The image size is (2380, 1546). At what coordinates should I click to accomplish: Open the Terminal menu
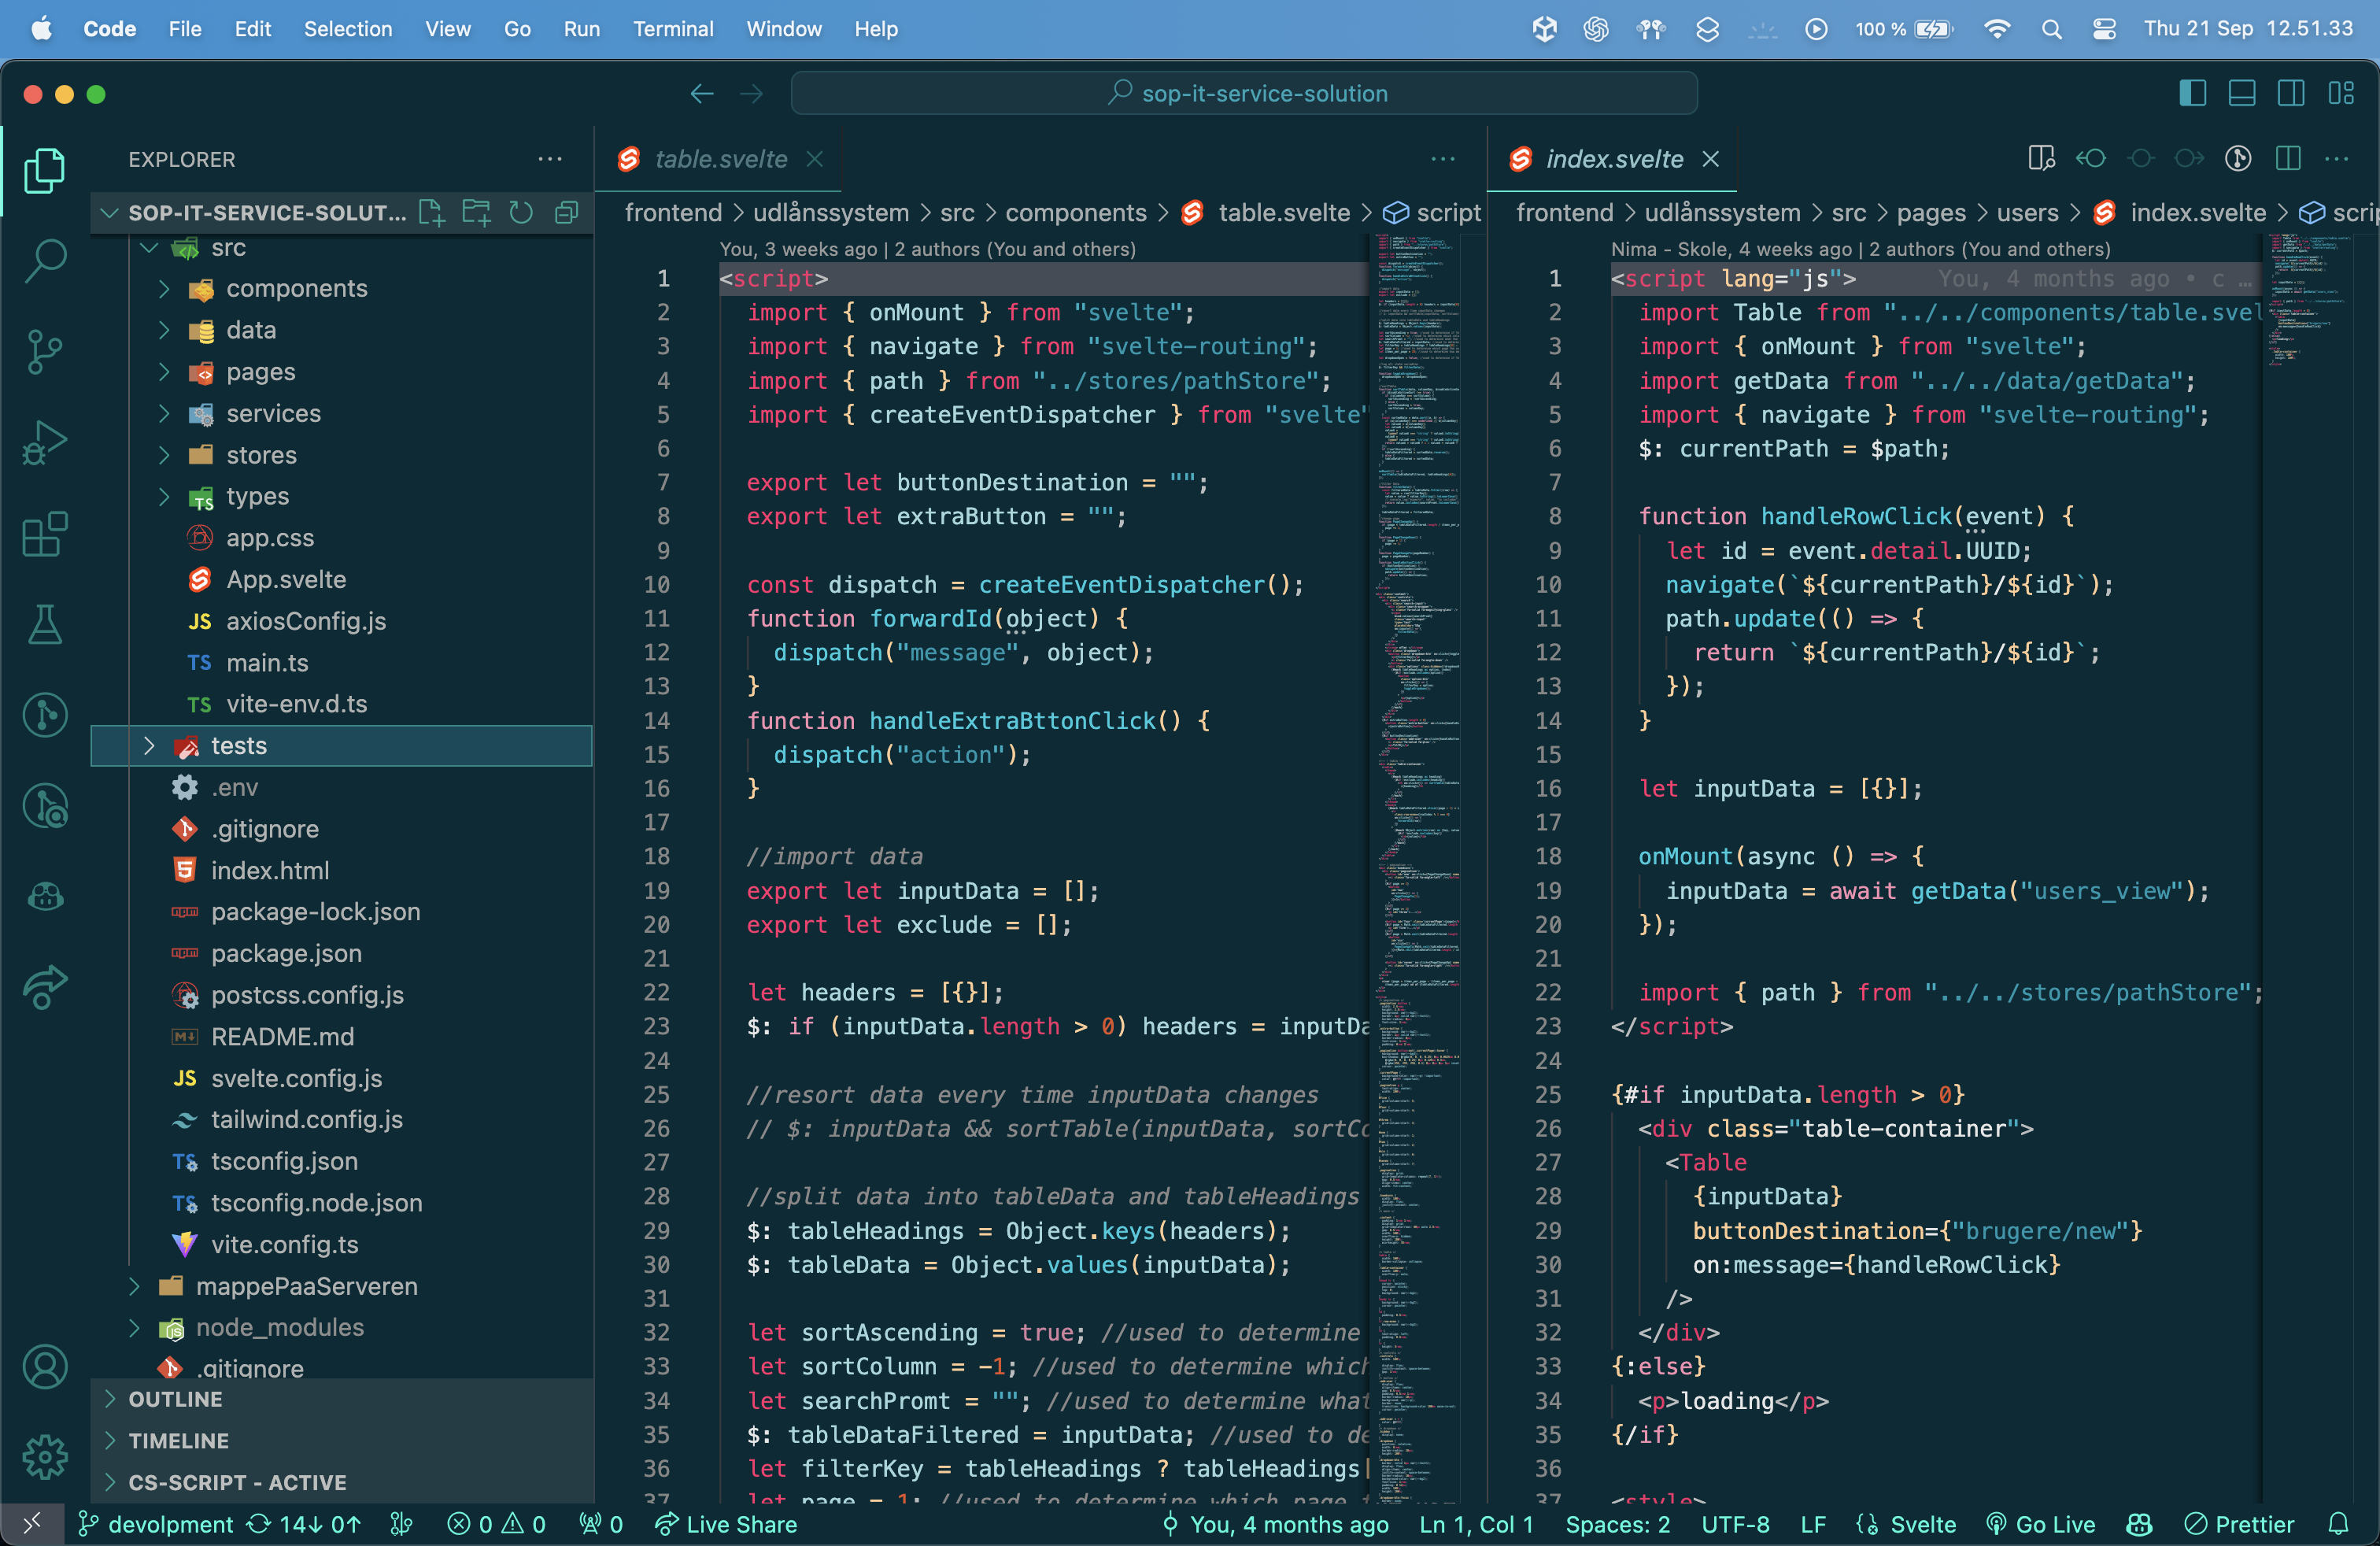673,29
